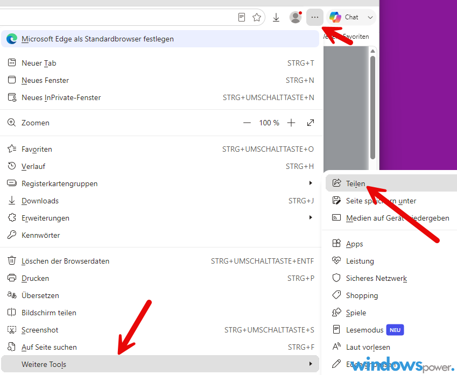Expand Registerkartengruppen submenu arrow
Screen dimensions: 457x375
(x=311, y=183)
